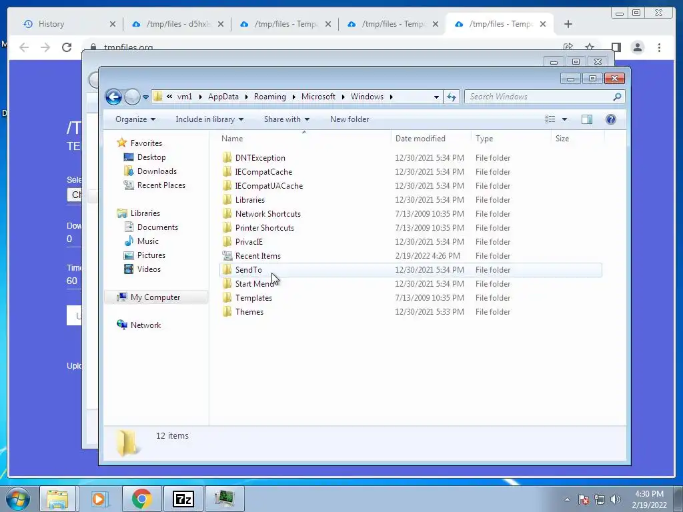Open the Windows Start menu
This screenshot has width=683, height=512.
pyautogui.click(x=18, y=499)
